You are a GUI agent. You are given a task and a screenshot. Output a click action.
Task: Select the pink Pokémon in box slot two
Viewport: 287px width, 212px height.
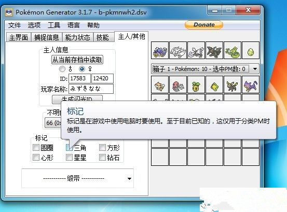(178, 84)
